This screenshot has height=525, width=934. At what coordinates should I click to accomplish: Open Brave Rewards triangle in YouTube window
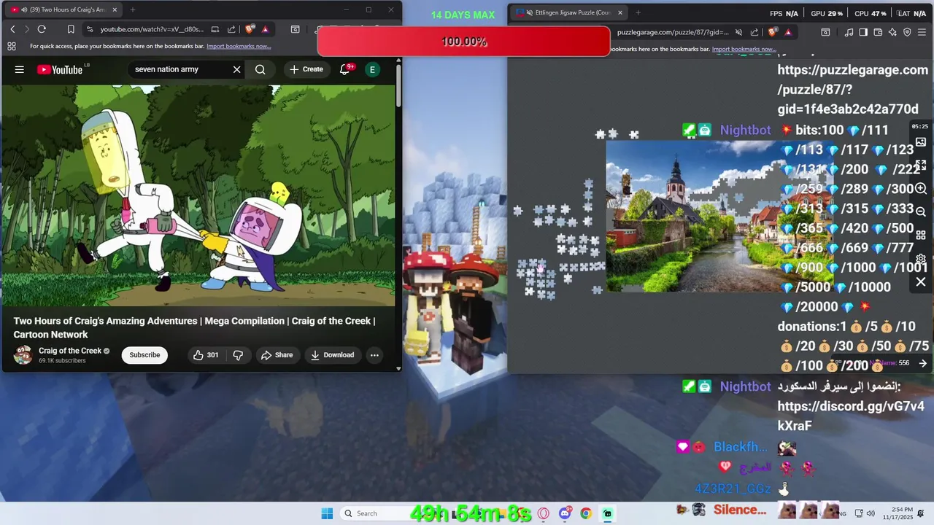[x=265, y=29]
